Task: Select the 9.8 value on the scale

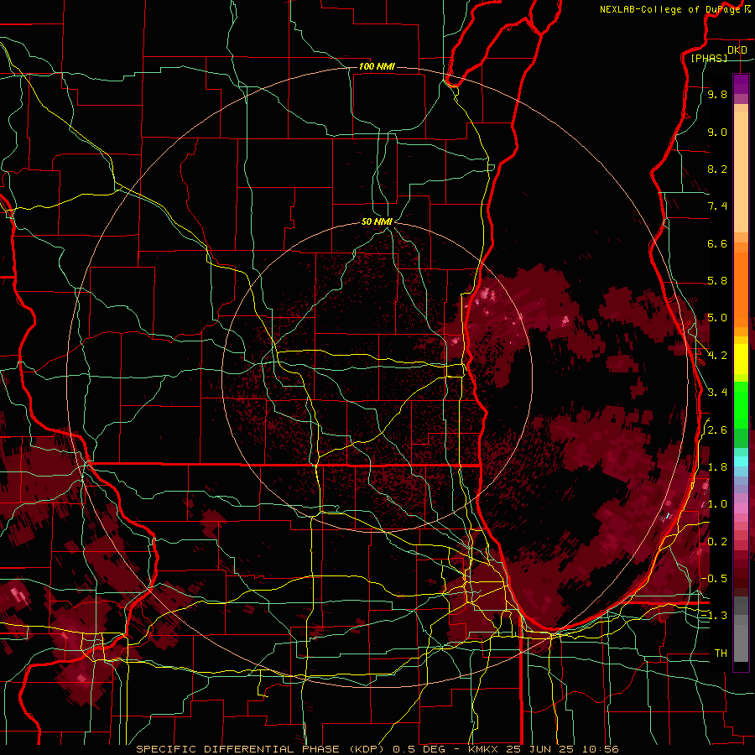Action: coord(717,94)
